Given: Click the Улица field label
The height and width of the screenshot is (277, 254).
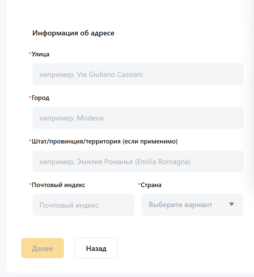Looking at the screenshot, I should pos(41,54).
